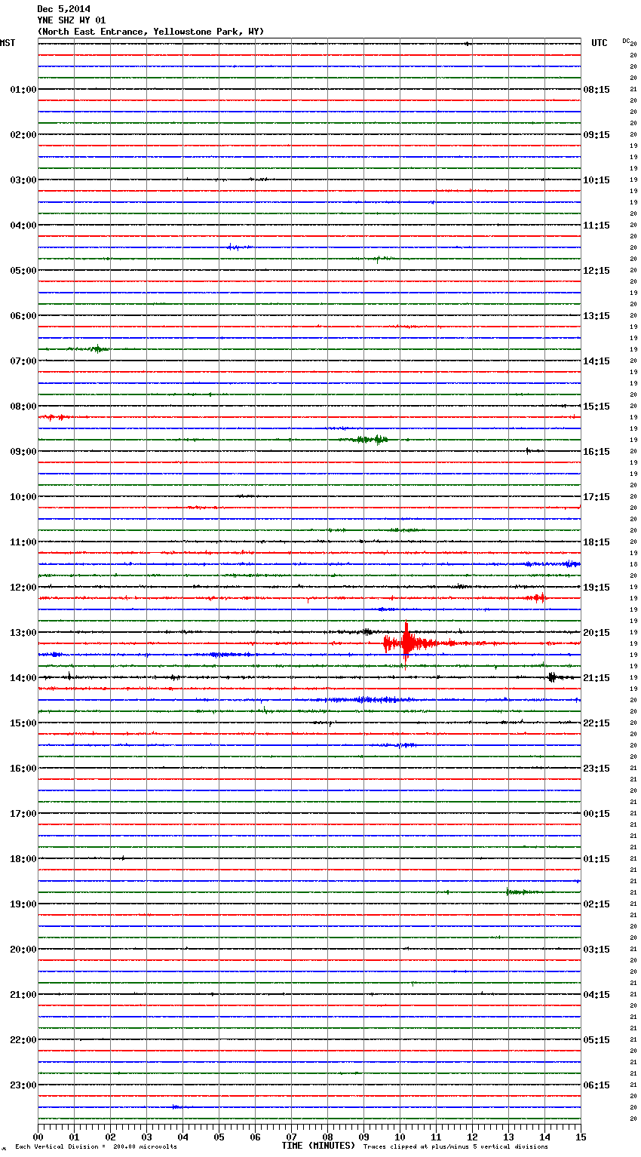The width and height of the screenshot is (641, 1157).
Task: Click the 15:15 UTC time label
Action: (x=597, y=407)
